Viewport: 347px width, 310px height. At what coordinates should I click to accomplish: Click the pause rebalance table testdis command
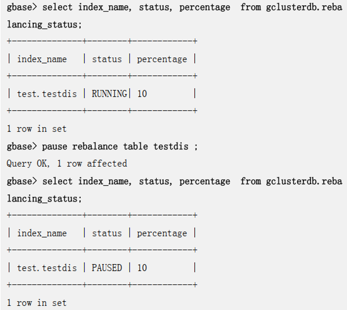pyautogui.click(x=119, y=146)
